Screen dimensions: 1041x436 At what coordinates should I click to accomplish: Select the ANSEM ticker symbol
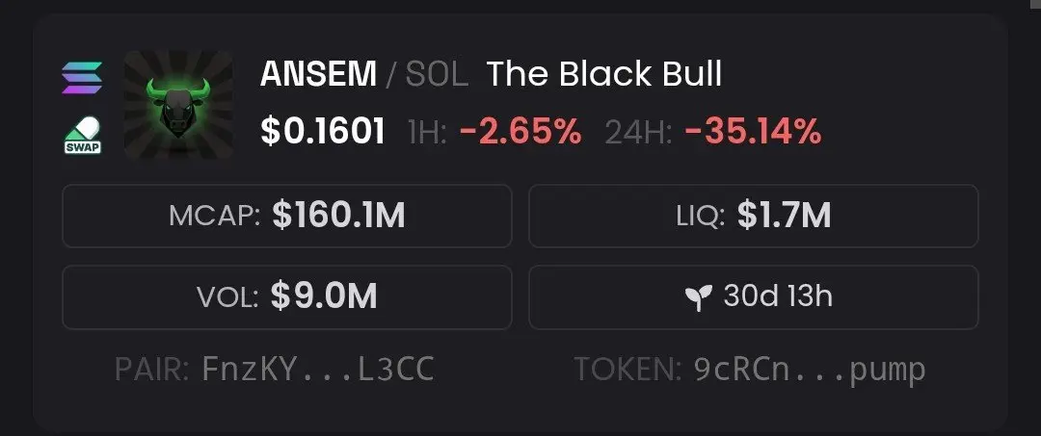coord(319,74)
